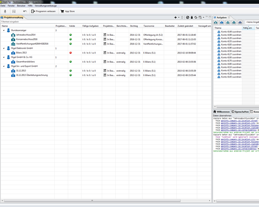Collapse the Rigel Elektronik GmbH tree node
This screenshot has height=207, width=259.
[x=4, y=48]
